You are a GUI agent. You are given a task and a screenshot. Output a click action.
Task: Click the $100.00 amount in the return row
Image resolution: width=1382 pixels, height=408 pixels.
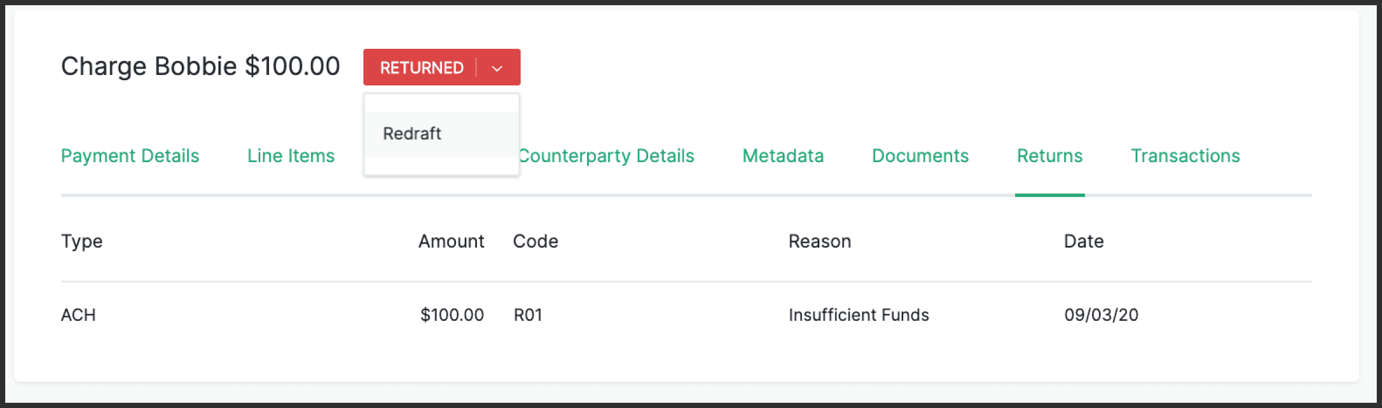[x=452, y=315]
